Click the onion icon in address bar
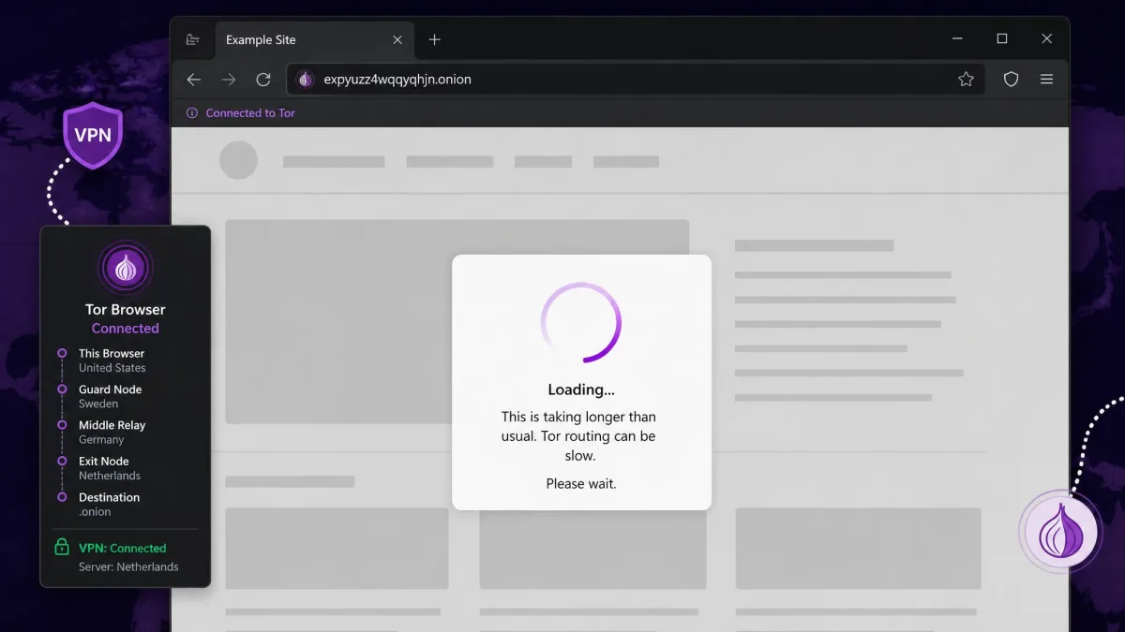Viewport: 1125px width, 632px height. (x=306, y=80)
